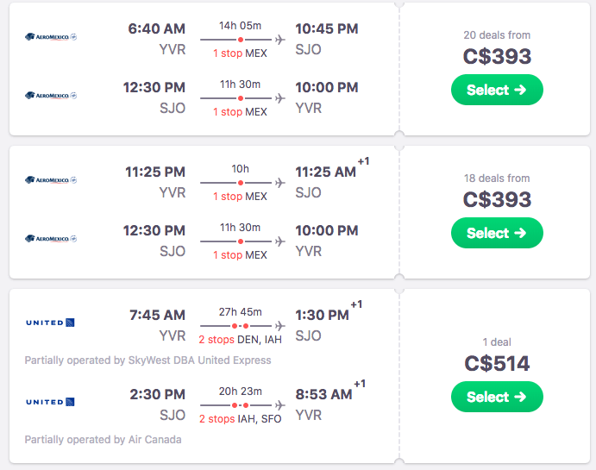Screen dimensions: 596x470
Task: Click Aeromexico logo on 6:40 AM flight
Action: (51, 37)
